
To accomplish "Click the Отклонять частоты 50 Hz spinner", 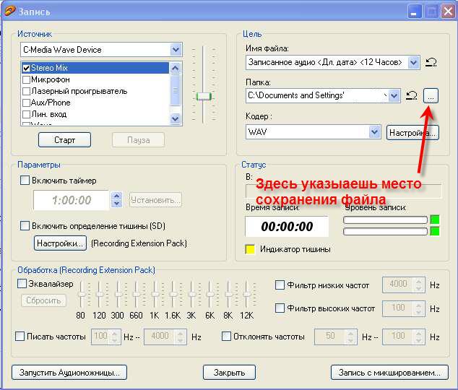I will coord(351,337).
